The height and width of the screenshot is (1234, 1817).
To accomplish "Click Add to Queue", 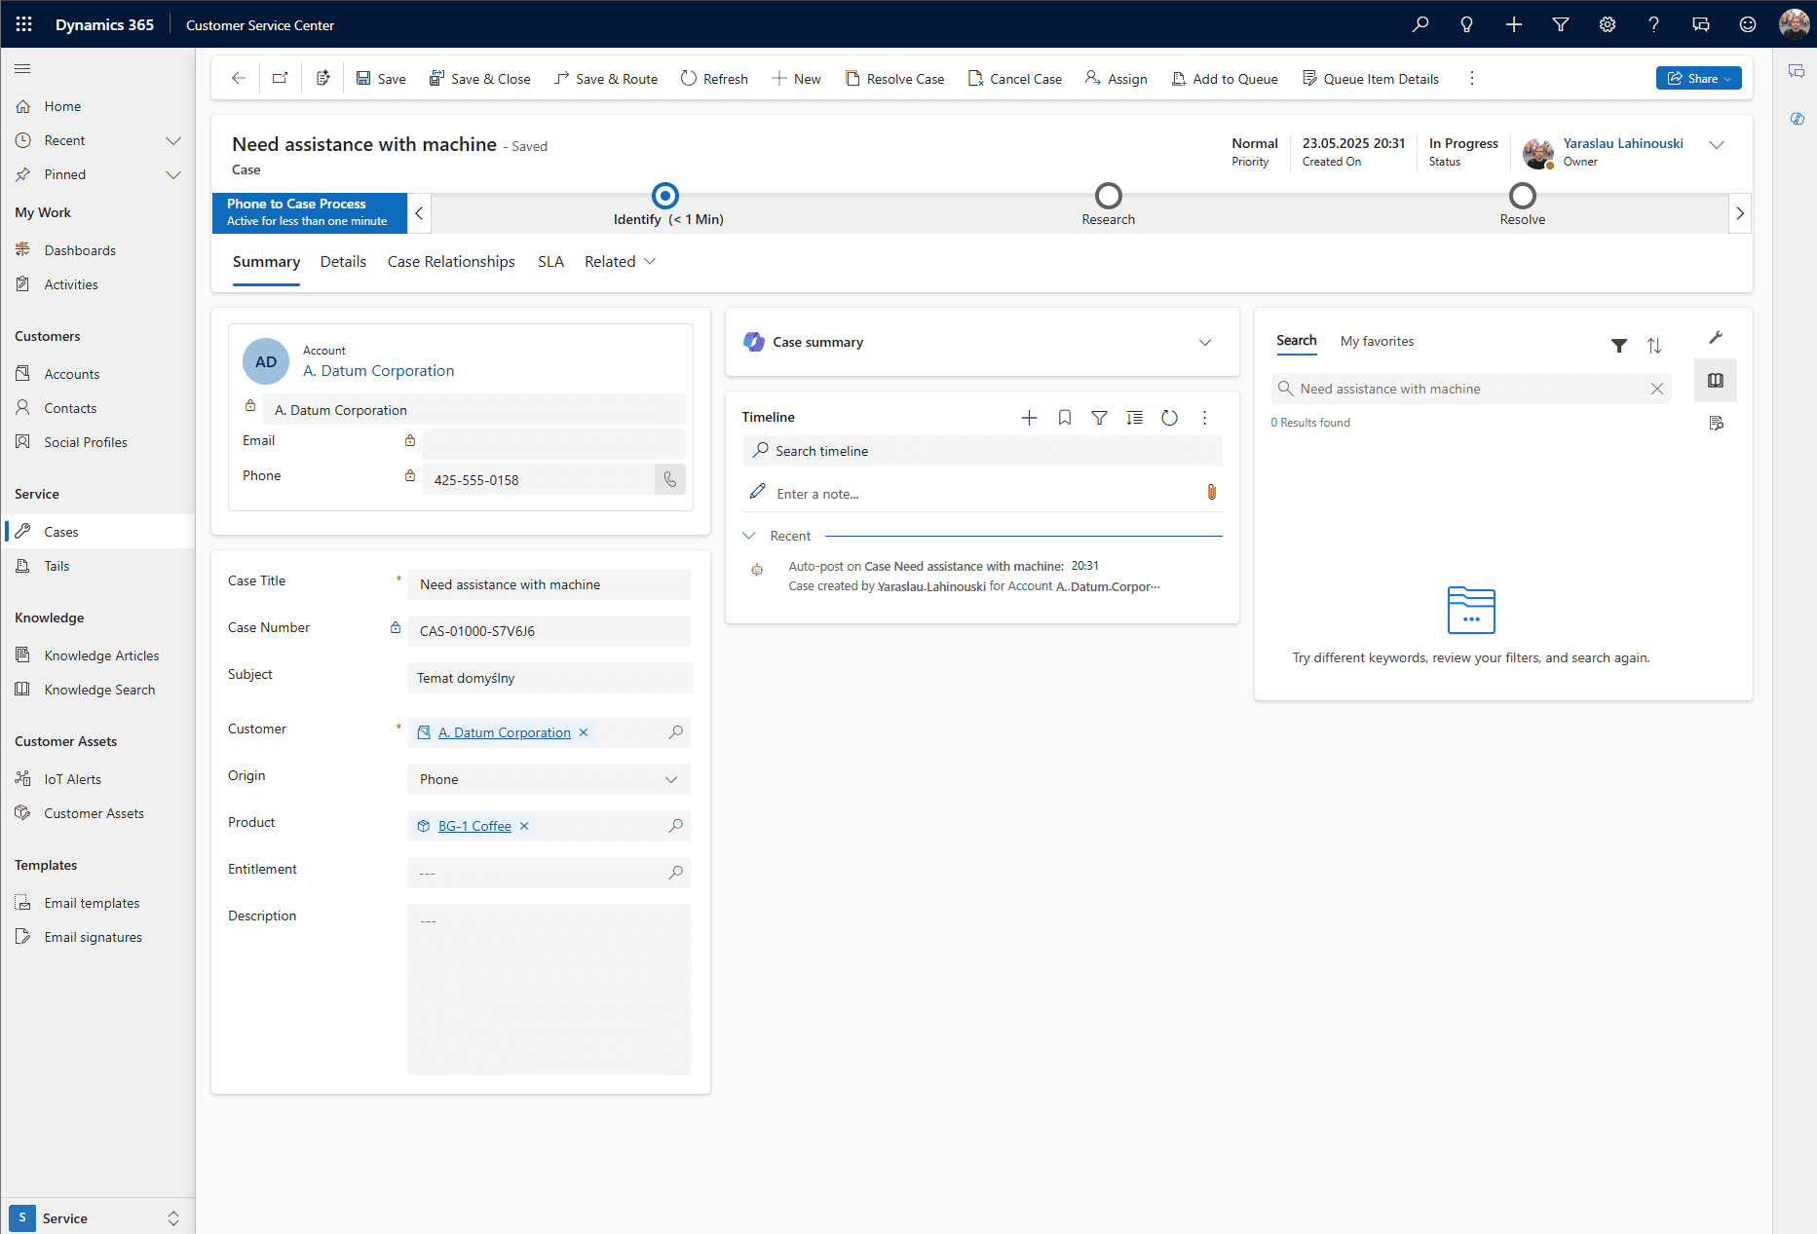I will click(x=1225, y=78).
